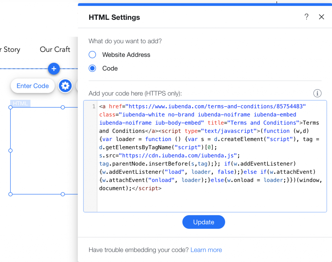
Task: Click the info icon beside the code field
Action: click(x=317, y=93)
